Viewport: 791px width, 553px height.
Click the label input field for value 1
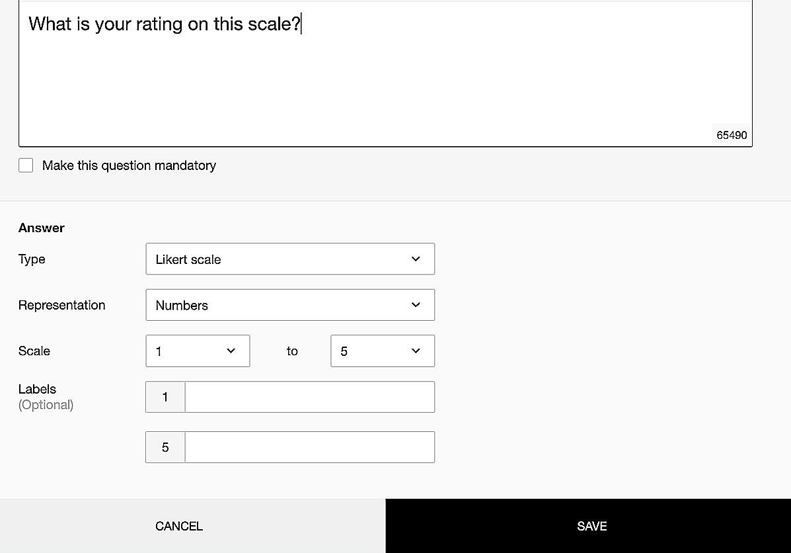[x=309, y=397]
